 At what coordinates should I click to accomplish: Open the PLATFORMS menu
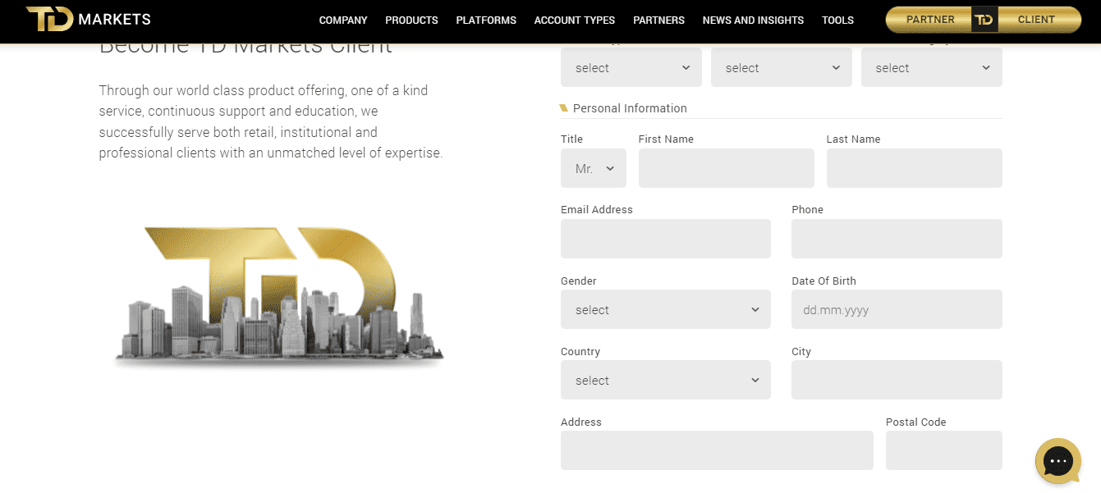(x=486, y=21)
